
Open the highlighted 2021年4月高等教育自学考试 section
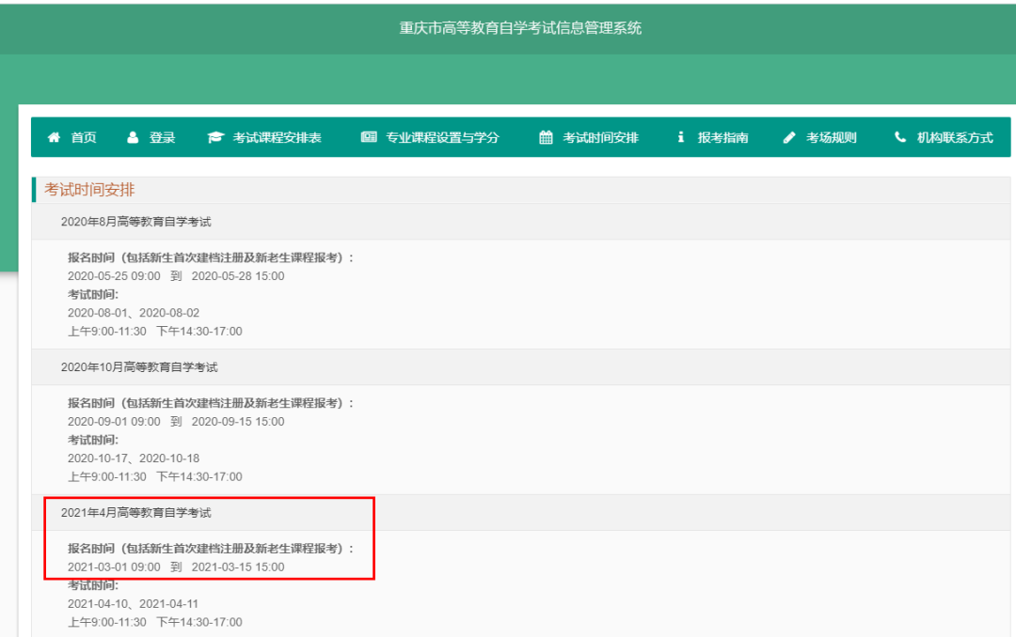[x=139, y=513]
